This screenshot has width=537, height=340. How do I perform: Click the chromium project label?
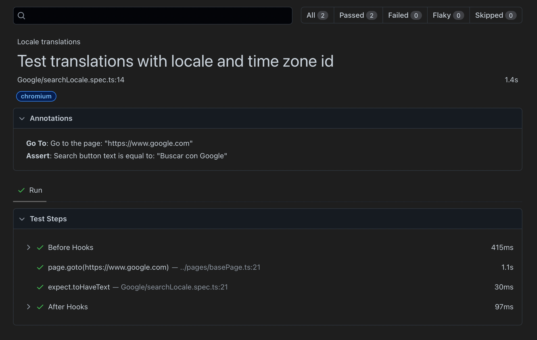(x=36, y=96)
